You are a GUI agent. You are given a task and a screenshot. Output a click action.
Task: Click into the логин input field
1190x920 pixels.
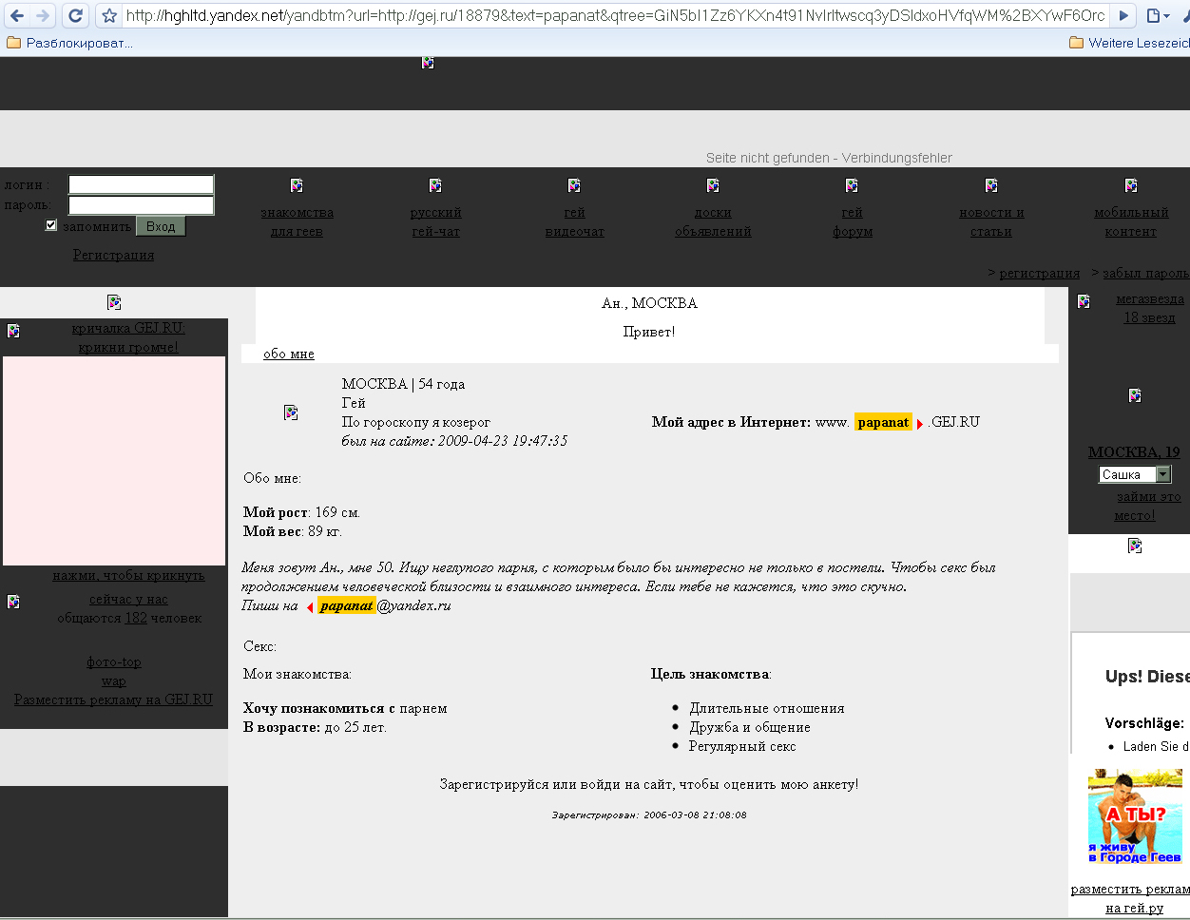pyautogui.click(x=141, y=184)
